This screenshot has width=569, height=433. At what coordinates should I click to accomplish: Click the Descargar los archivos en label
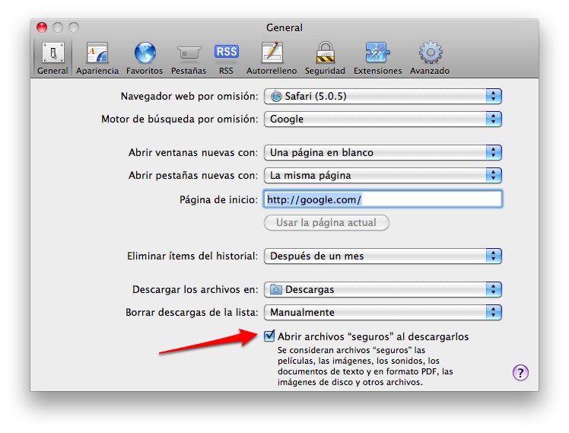click(195, 290)
